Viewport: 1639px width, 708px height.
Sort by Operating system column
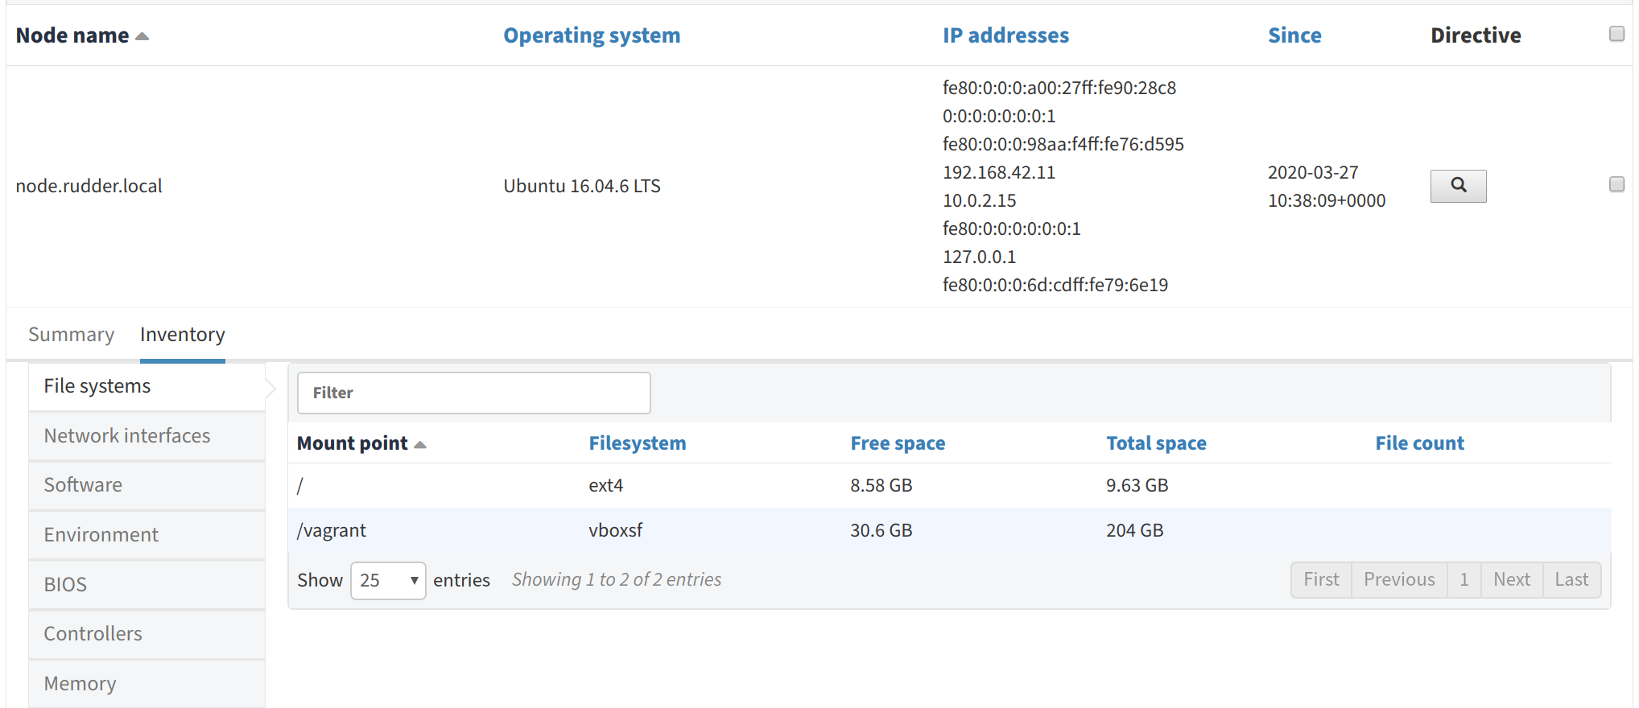pyautogui.click(x=592, y=35)
